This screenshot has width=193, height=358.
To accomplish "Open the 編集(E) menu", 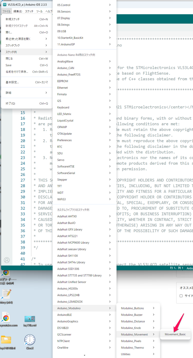I will (18, 11).
